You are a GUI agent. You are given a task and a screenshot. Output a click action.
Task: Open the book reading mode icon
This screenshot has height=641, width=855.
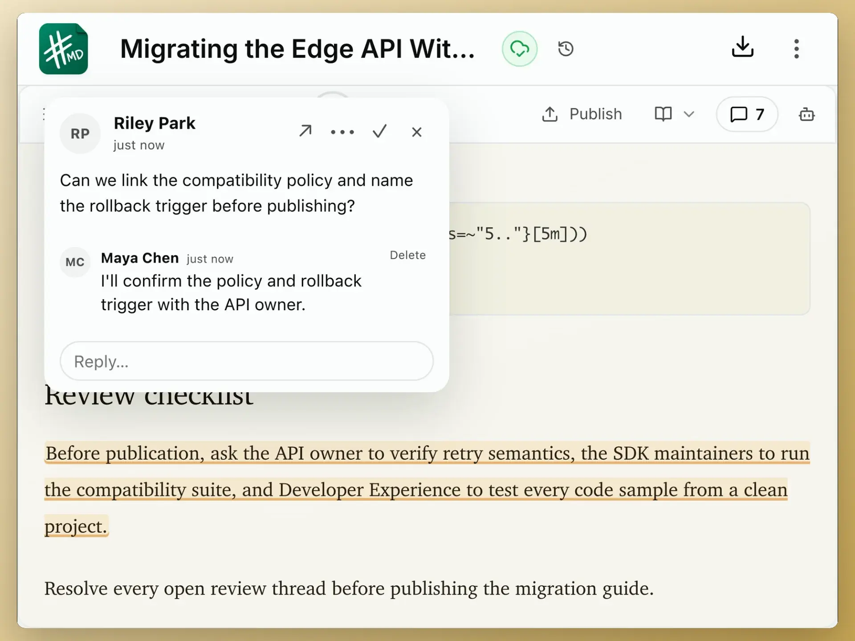pyautogui.click(x=663, y=114)
